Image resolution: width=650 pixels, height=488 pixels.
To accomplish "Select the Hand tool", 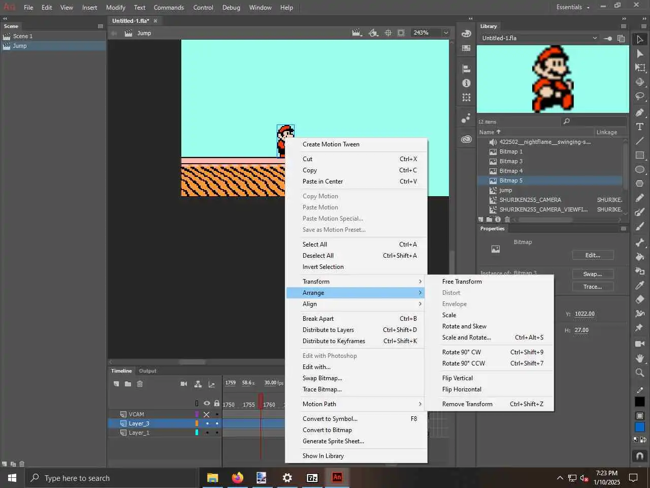I will click(x=640, y=358).
